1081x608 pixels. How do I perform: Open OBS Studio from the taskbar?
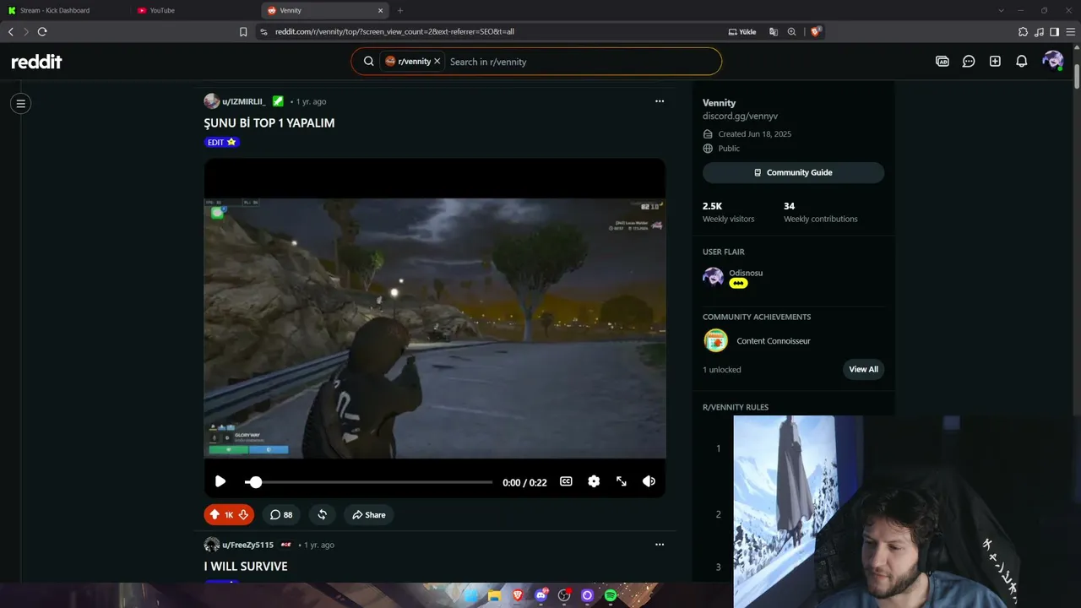564,595
